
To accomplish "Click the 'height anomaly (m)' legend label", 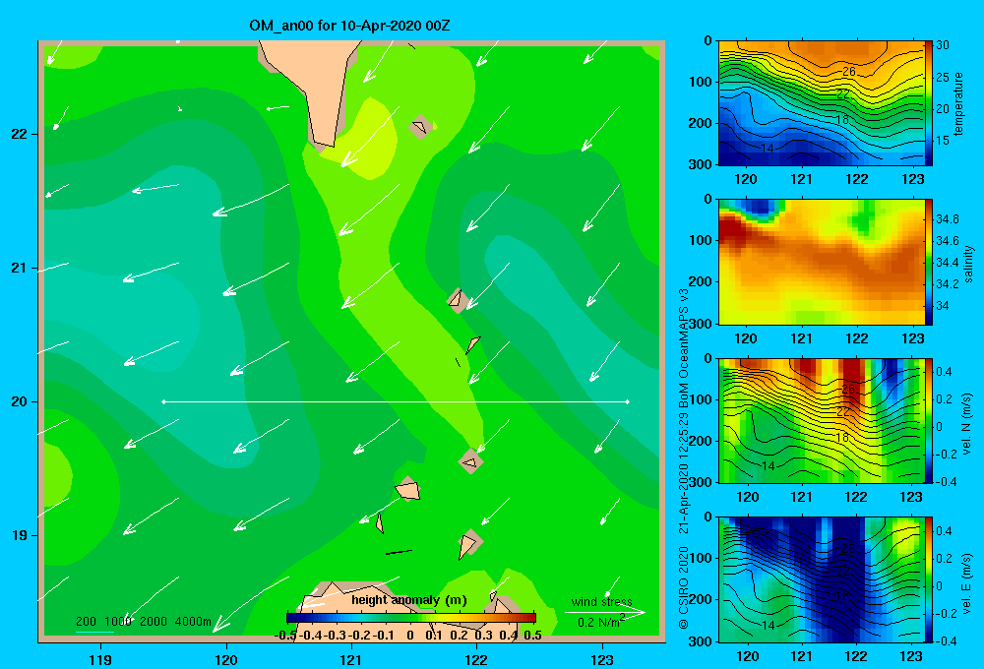I will (409, 600).
